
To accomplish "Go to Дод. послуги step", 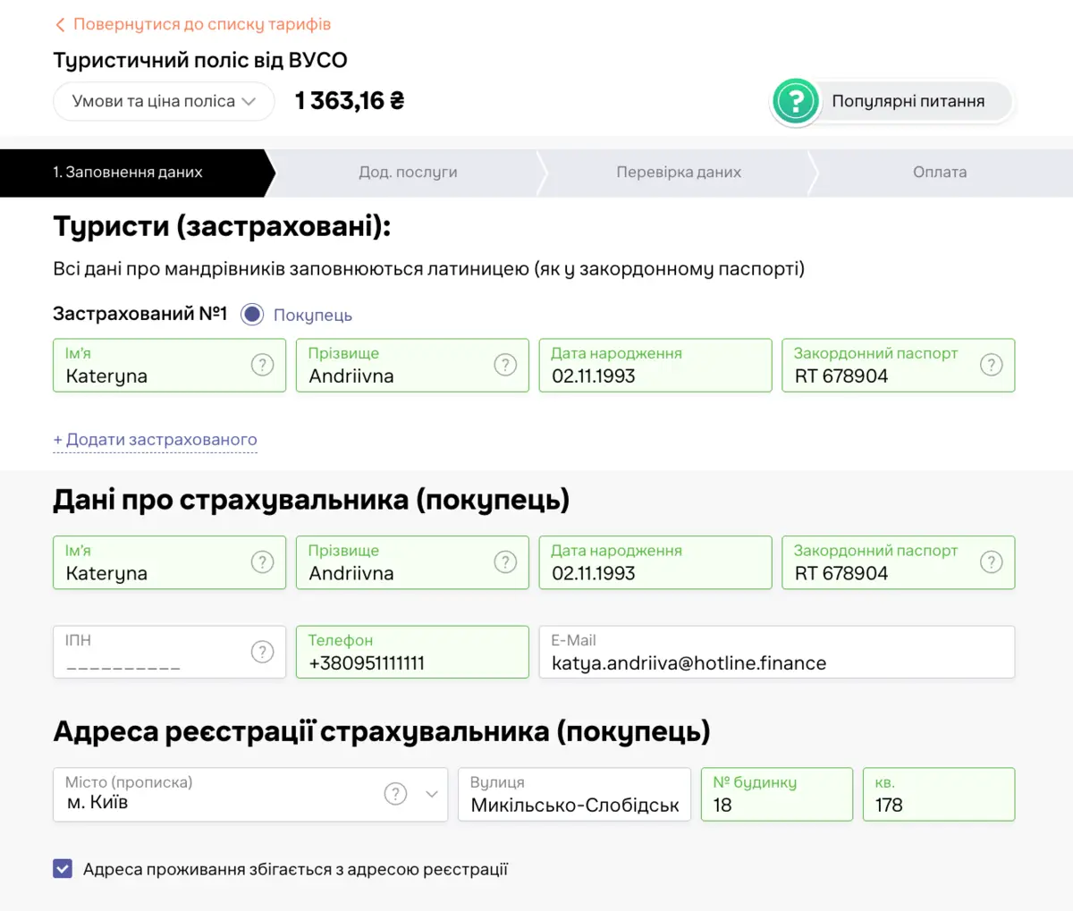I will pos(408,173).
